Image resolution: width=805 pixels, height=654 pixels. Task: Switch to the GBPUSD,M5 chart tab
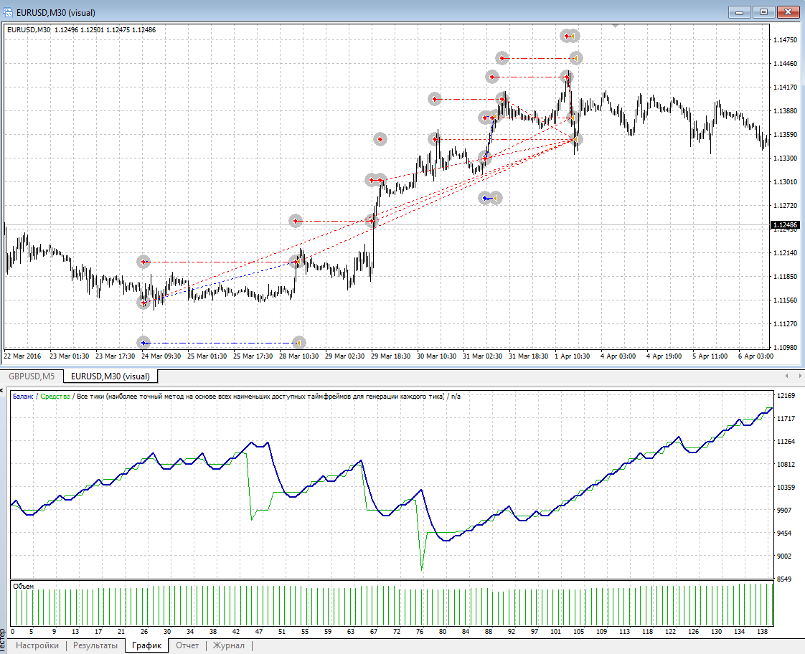tap(32, 376)
